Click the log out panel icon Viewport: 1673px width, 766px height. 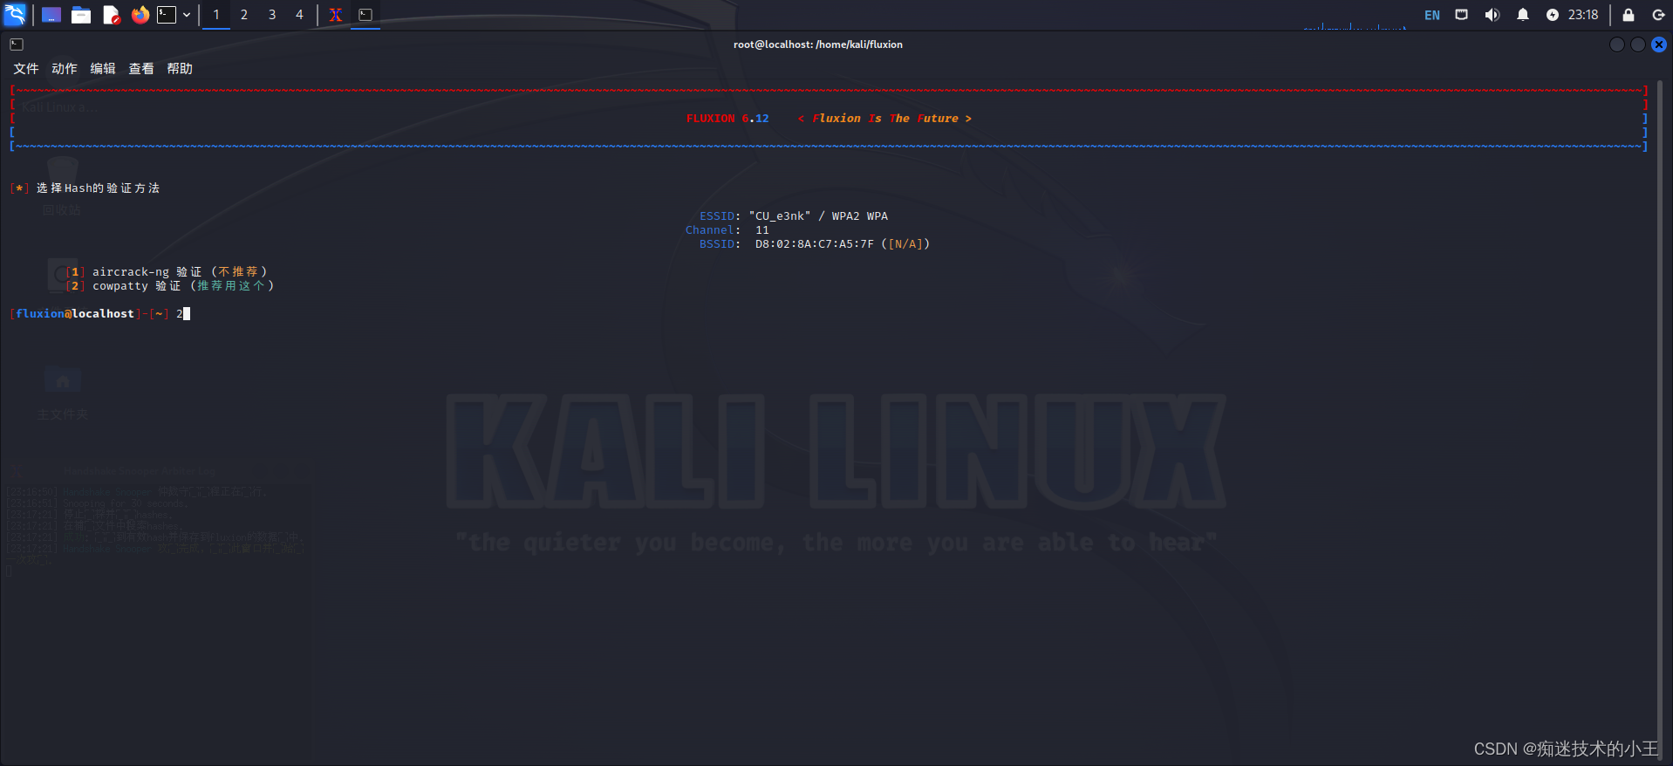[x=1658, y=15]
